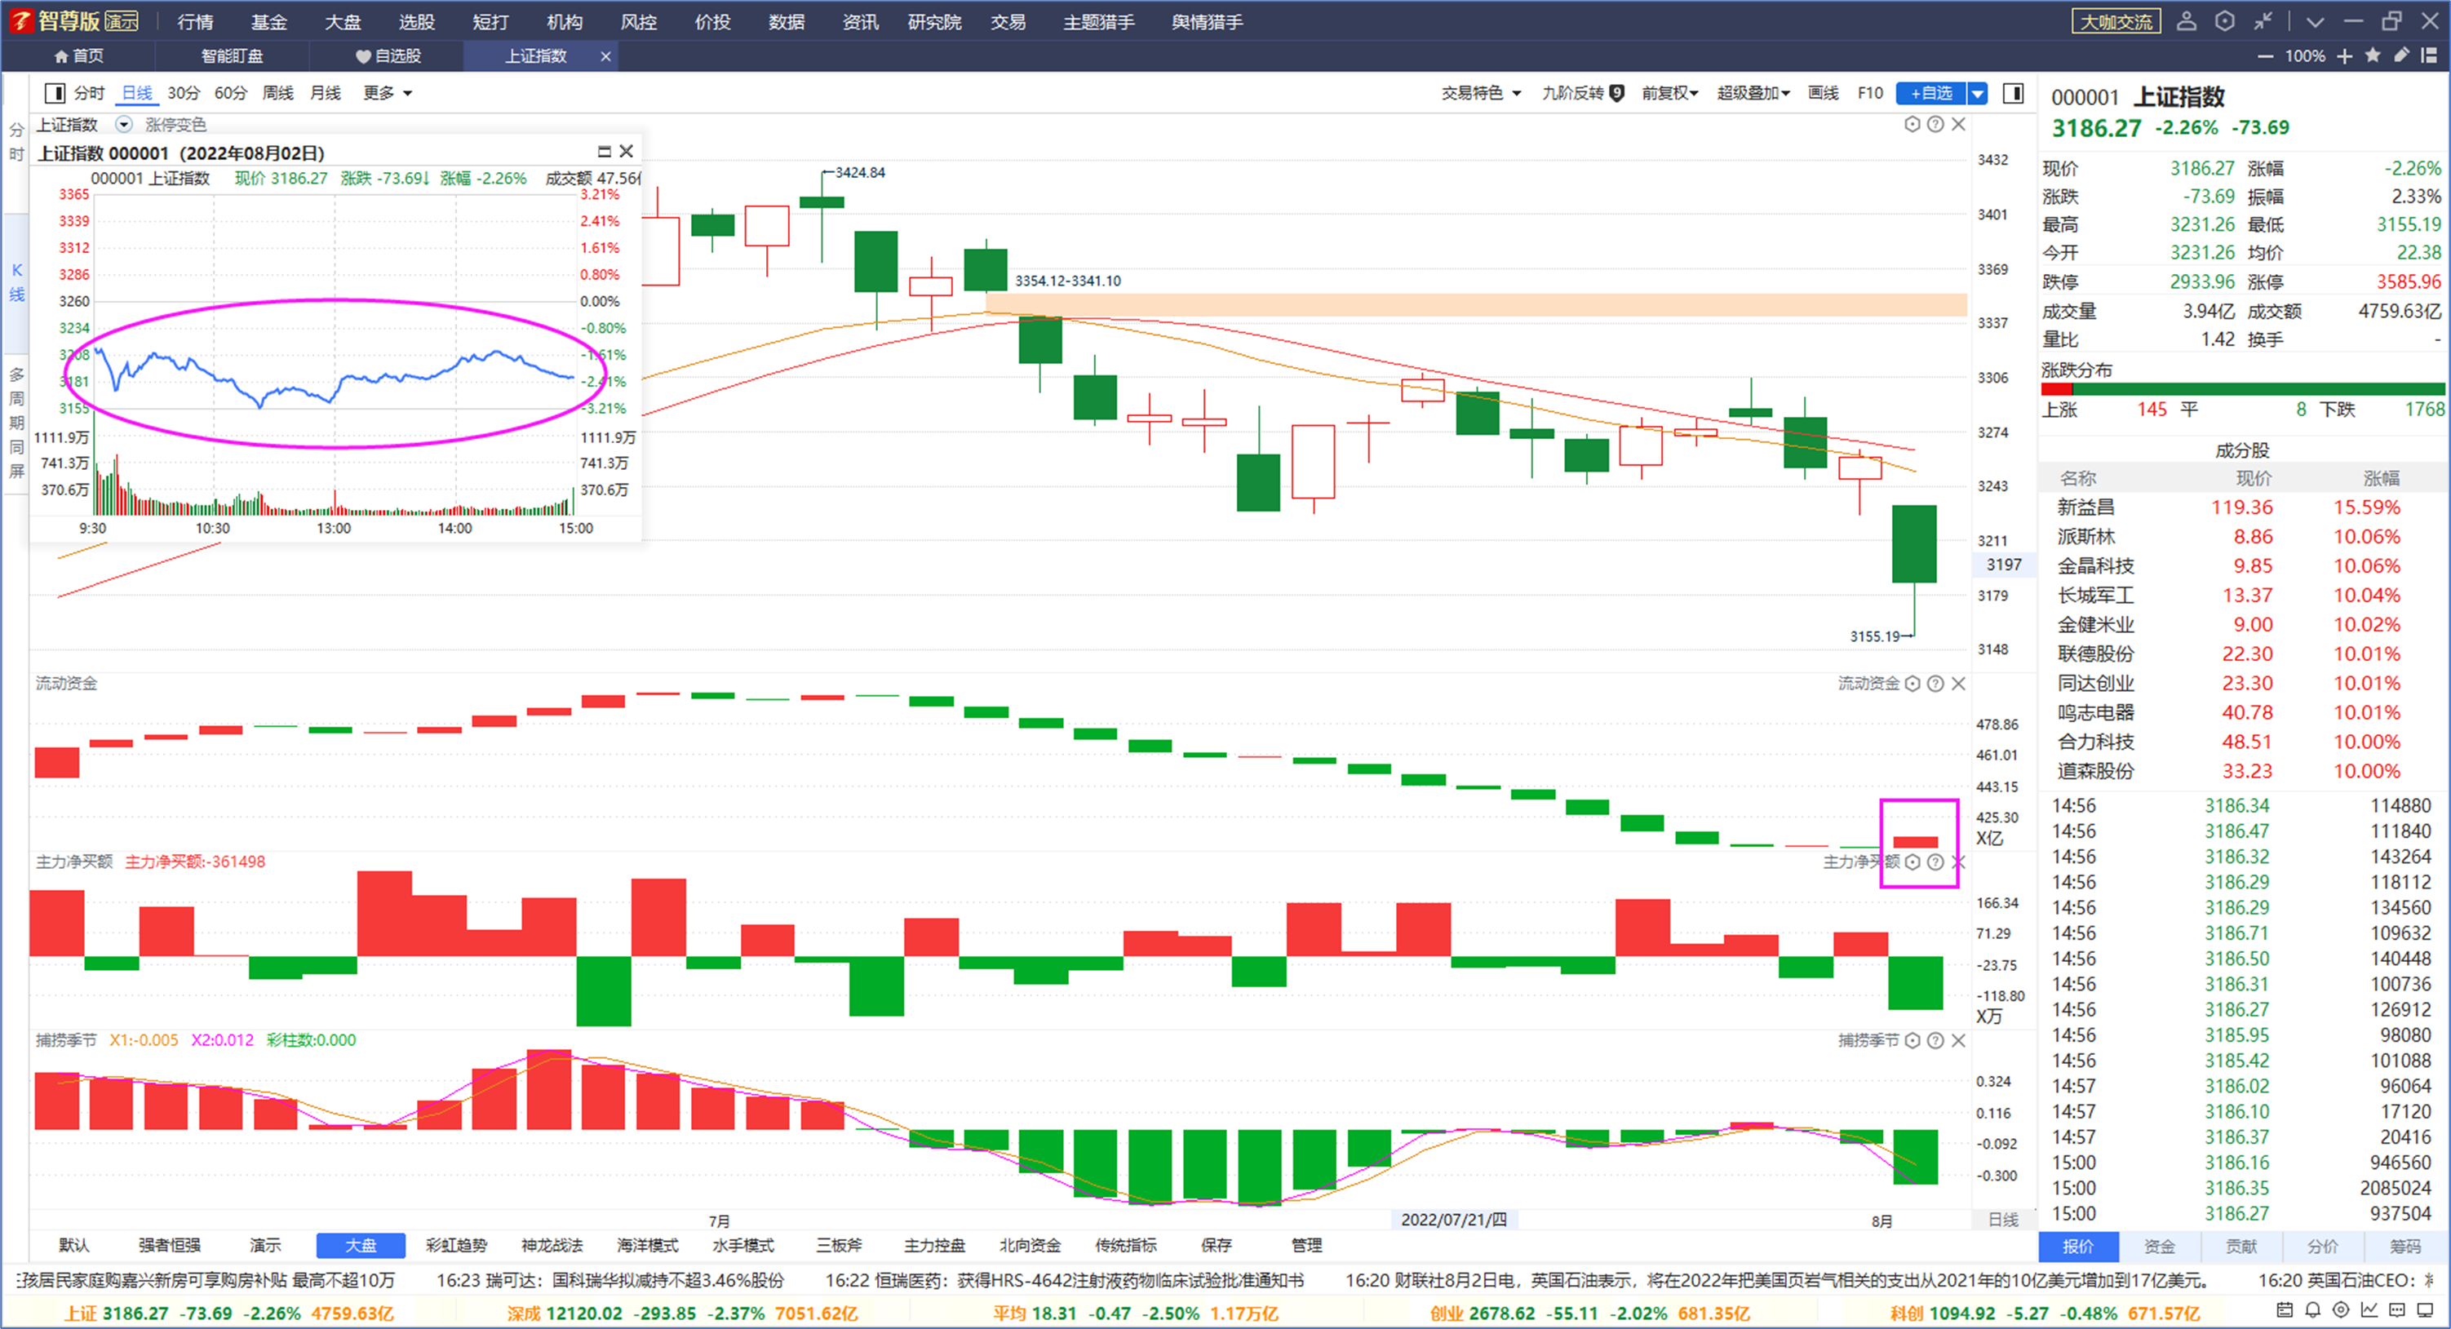Screen dimensions: 2451x1329
Task: Go to the 首页 home tab
Action: coord(79,56)
